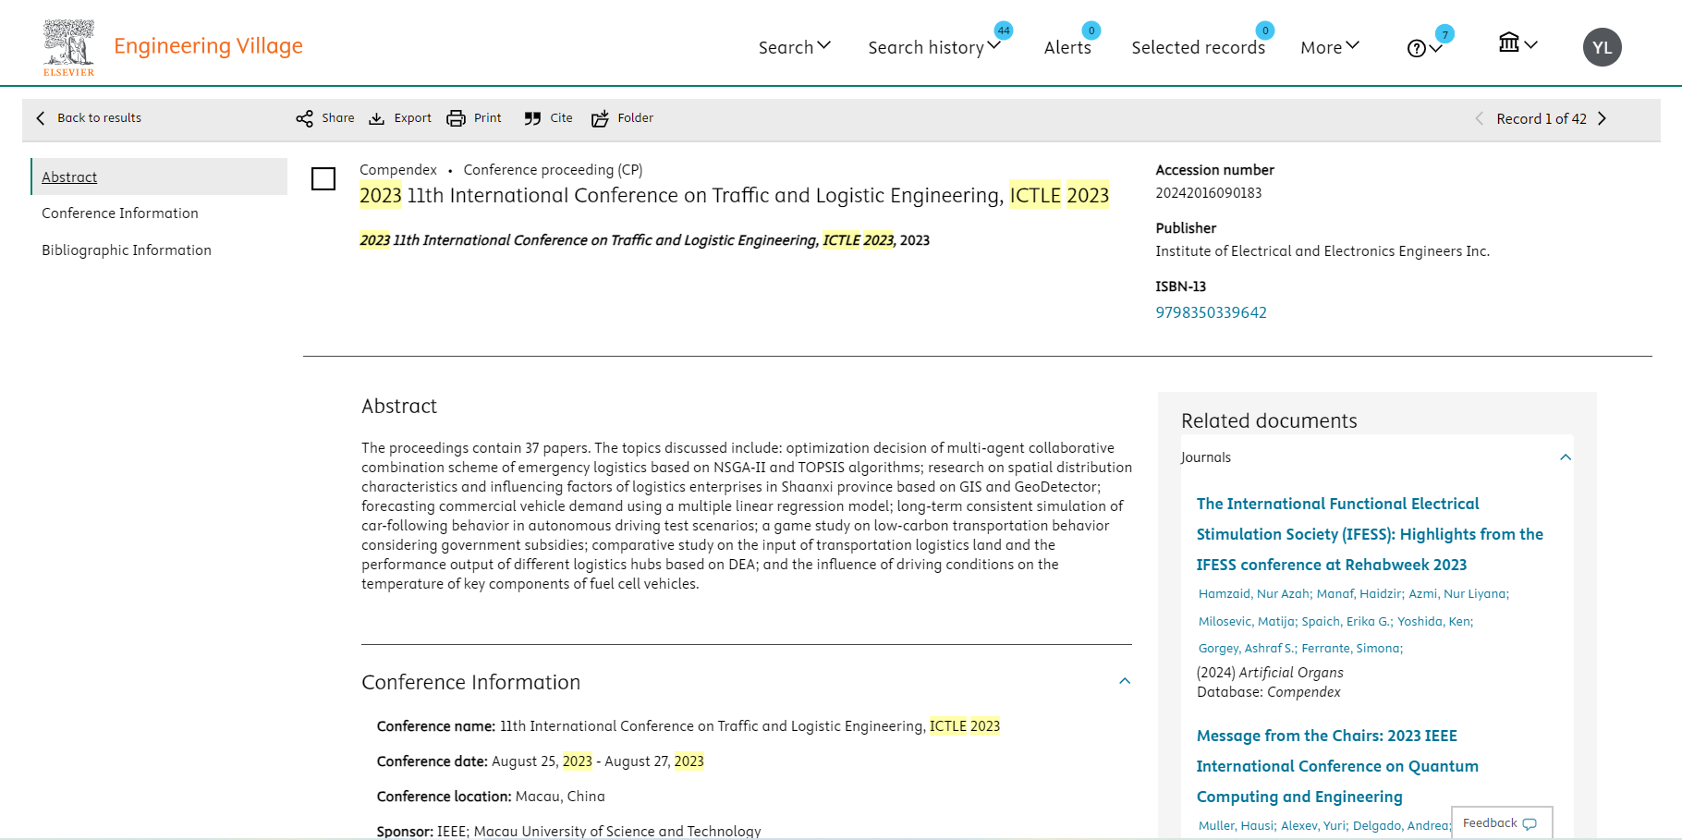Click the record title ICTLE 2023
Screen dimensions: 1682x840
click(734, 196)
